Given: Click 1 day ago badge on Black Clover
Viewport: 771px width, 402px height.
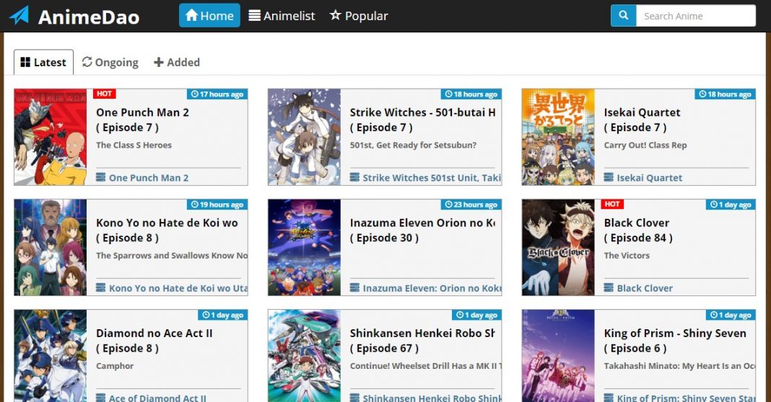Looking at the screenshot, I should pos(731,205).
